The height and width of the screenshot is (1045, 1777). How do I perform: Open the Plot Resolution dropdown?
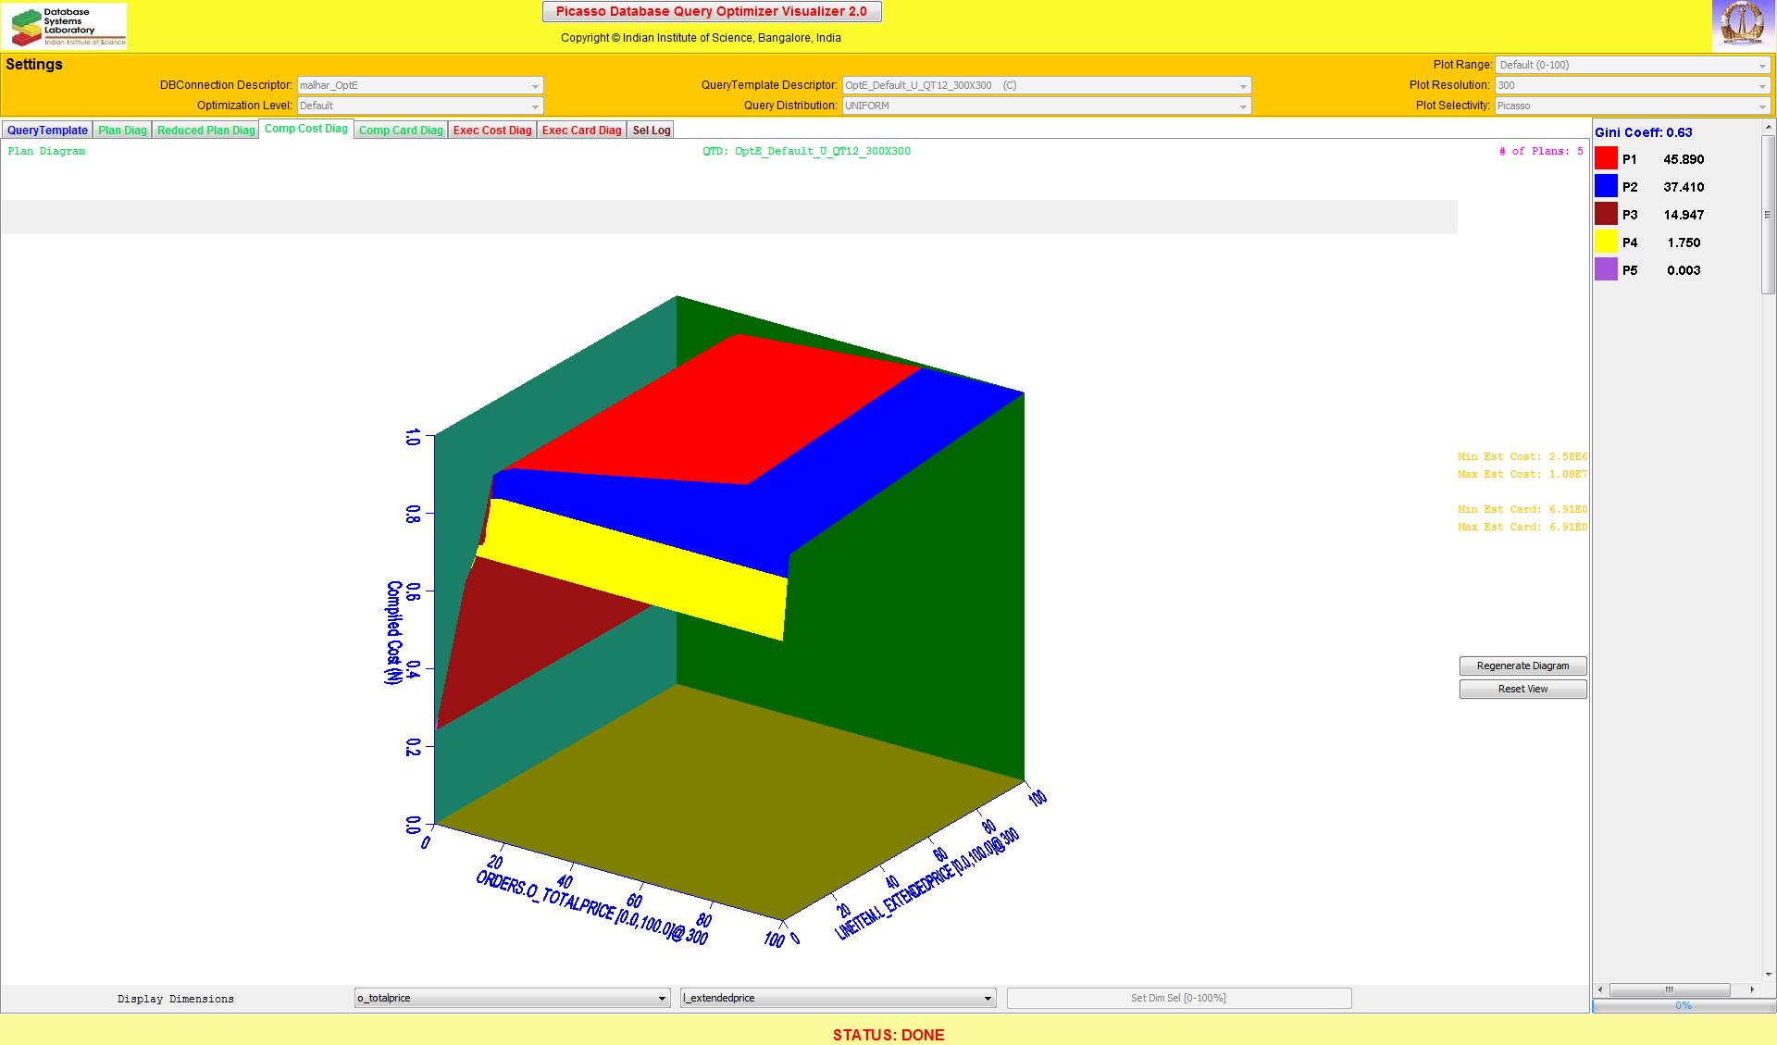(1633, 85)
